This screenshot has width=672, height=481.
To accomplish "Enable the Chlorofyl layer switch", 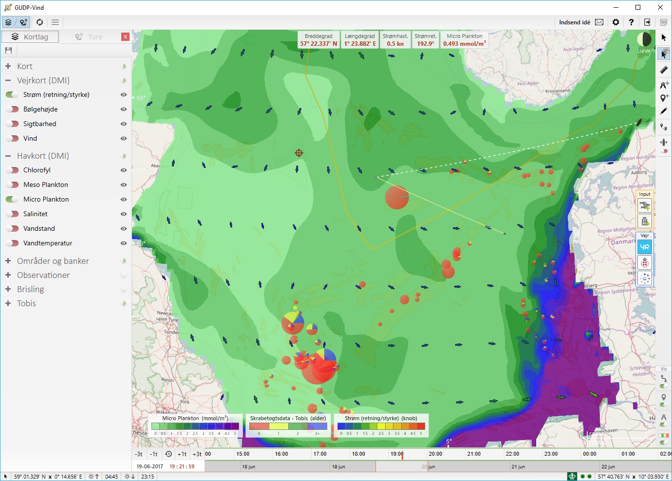I will click(x=12, y=170).
